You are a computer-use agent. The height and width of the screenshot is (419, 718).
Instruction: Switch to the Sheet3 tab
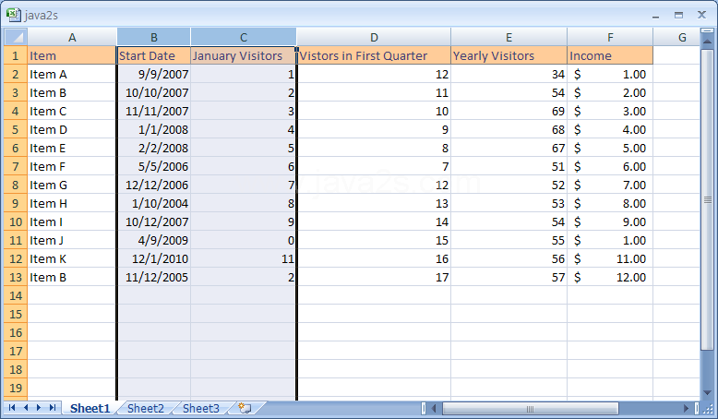point(201,408)
